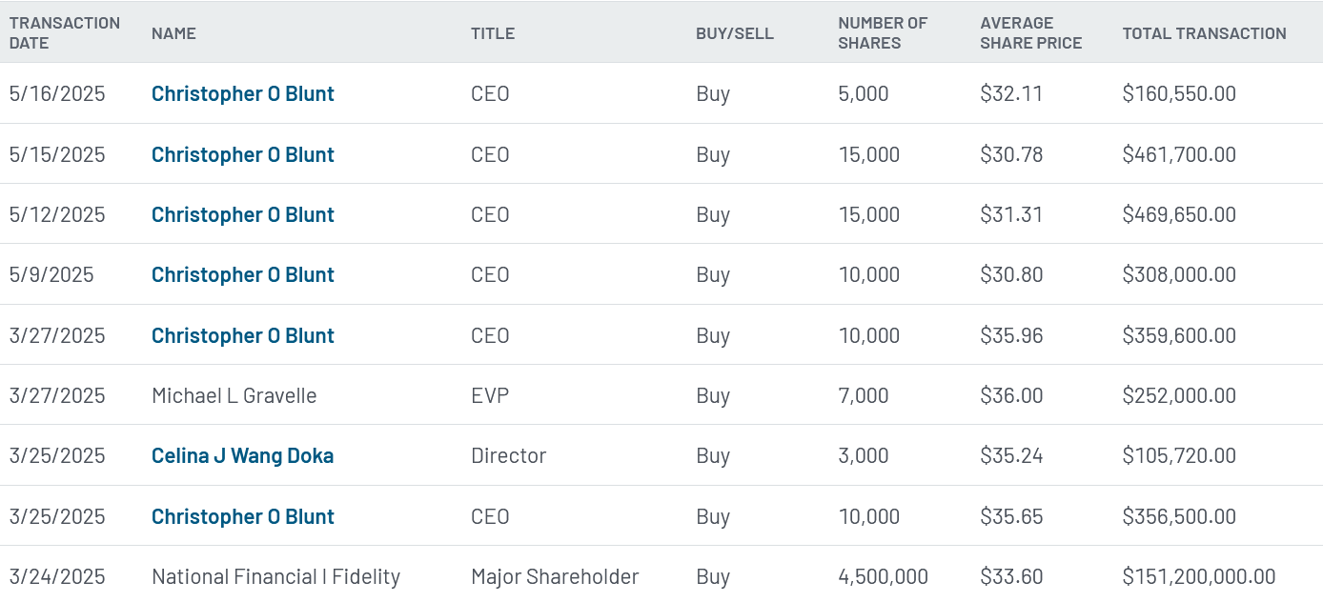Viewport: 1323px width, 602px height.
Task: Click Christopher O Blunt in the 3/27/2025 row
Action: coord(242,335)
